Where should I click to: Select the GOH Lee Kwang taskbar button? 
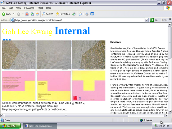point(40,126)
